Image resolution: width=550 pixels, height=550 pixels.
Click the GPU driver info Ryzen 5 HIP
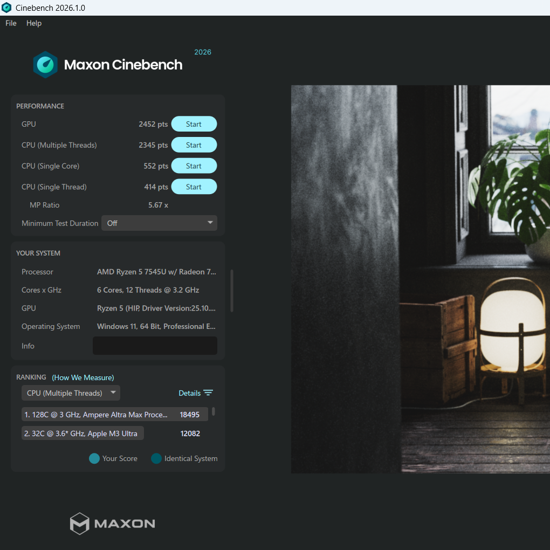[156, 308]
